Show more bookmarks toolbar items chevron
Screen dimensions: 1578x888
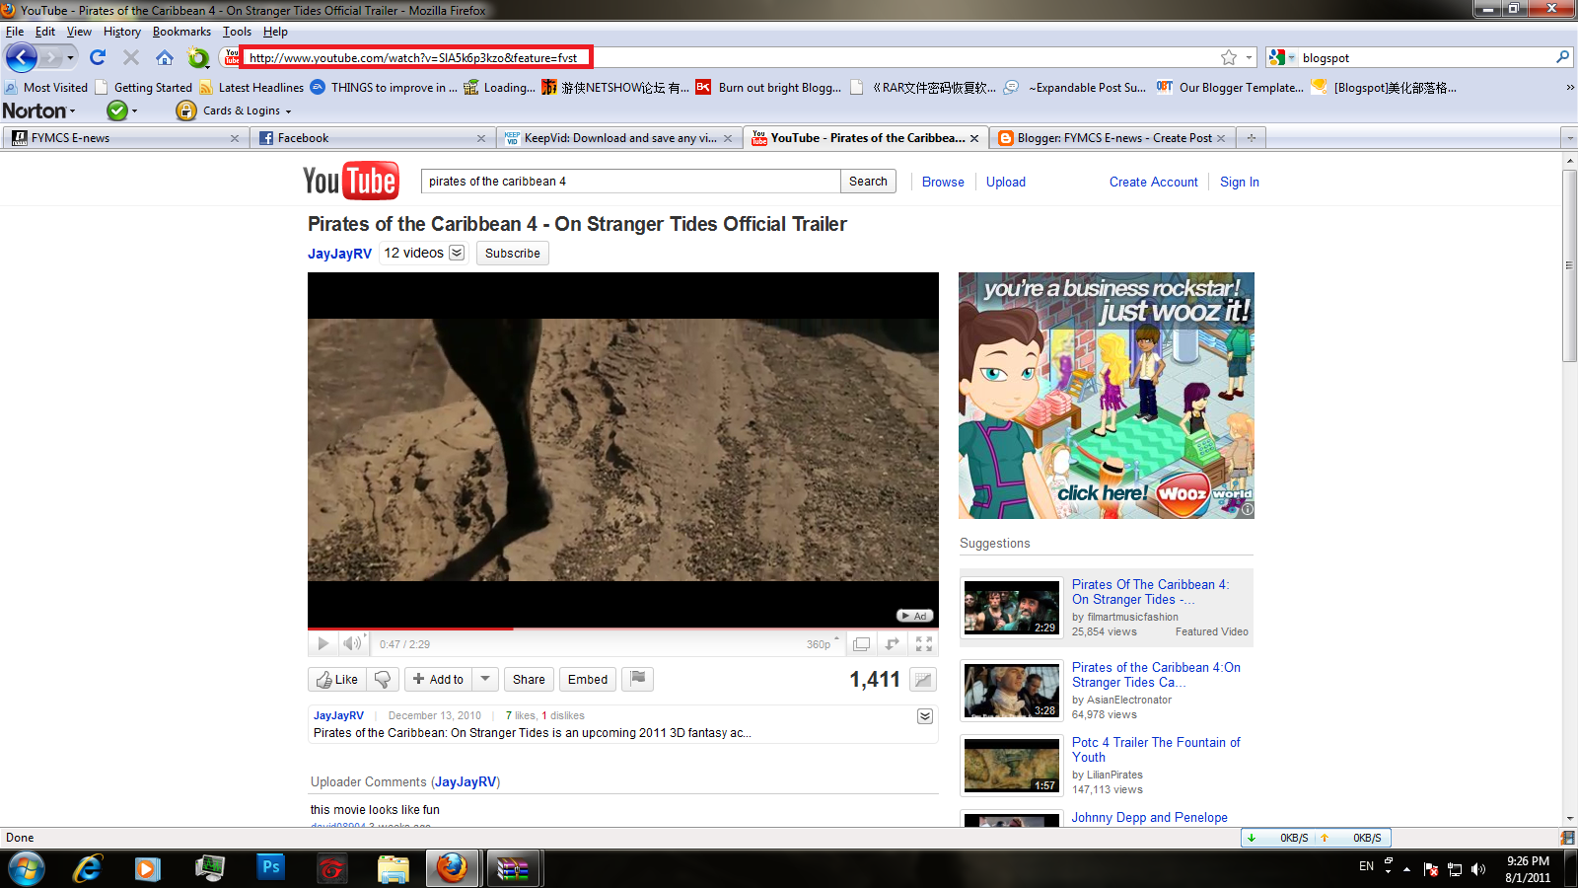tap(1570, 87)
